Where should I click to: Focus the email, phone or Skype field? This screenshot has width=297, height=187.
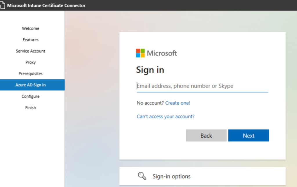[202, 86]
